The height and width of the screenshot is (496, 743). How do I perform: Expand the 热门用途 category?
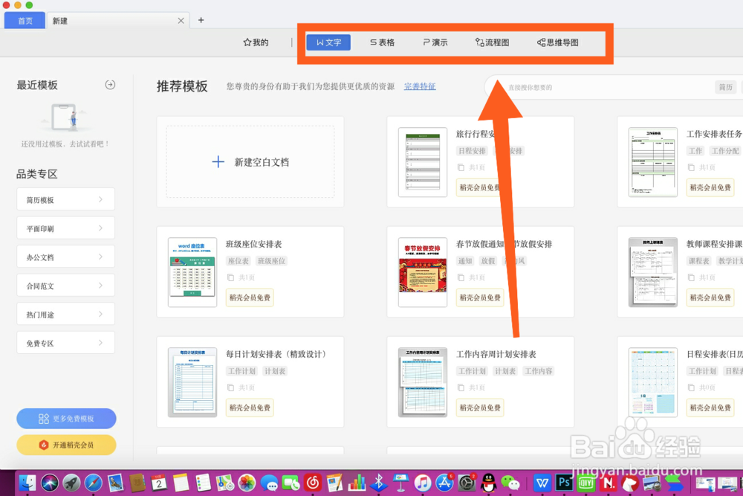click(66, 315)
